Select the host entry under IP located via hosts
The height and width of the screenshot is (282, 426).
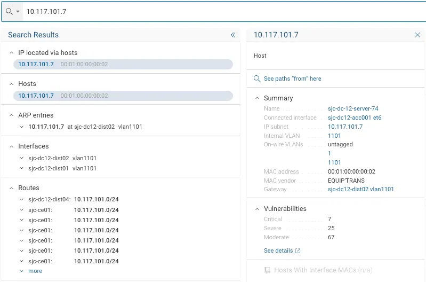[x=123, y=64]
